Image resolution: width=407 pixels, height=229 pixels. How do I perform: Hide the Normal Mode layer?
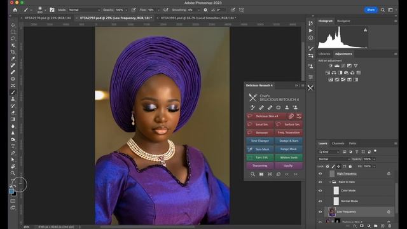(320, 201)
